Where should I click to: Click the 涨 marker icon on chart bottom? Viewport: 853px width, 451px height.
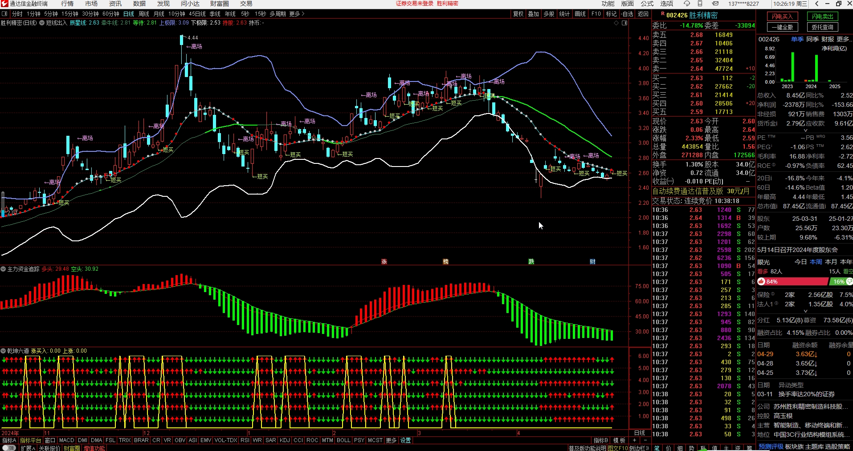click(384, 262)
